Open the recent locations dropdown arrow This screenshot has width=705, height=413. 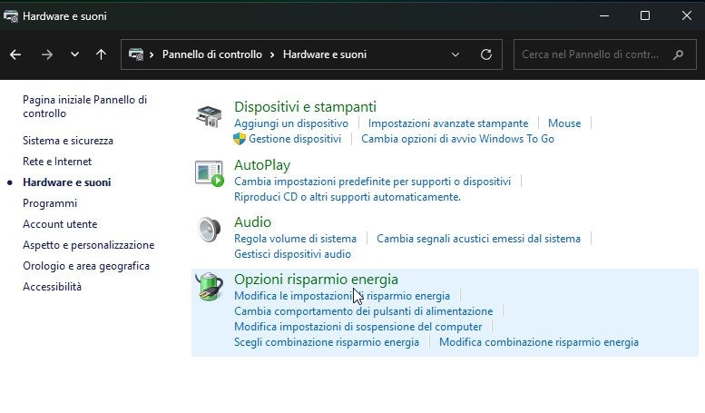click(74, 54)
